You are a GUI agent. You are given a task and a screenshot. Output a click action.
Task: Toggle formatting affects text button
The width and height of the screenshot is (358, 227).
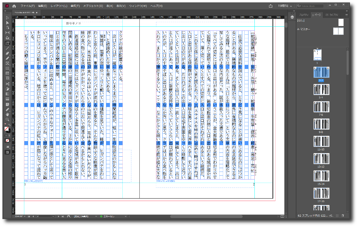tap(9, 135)
